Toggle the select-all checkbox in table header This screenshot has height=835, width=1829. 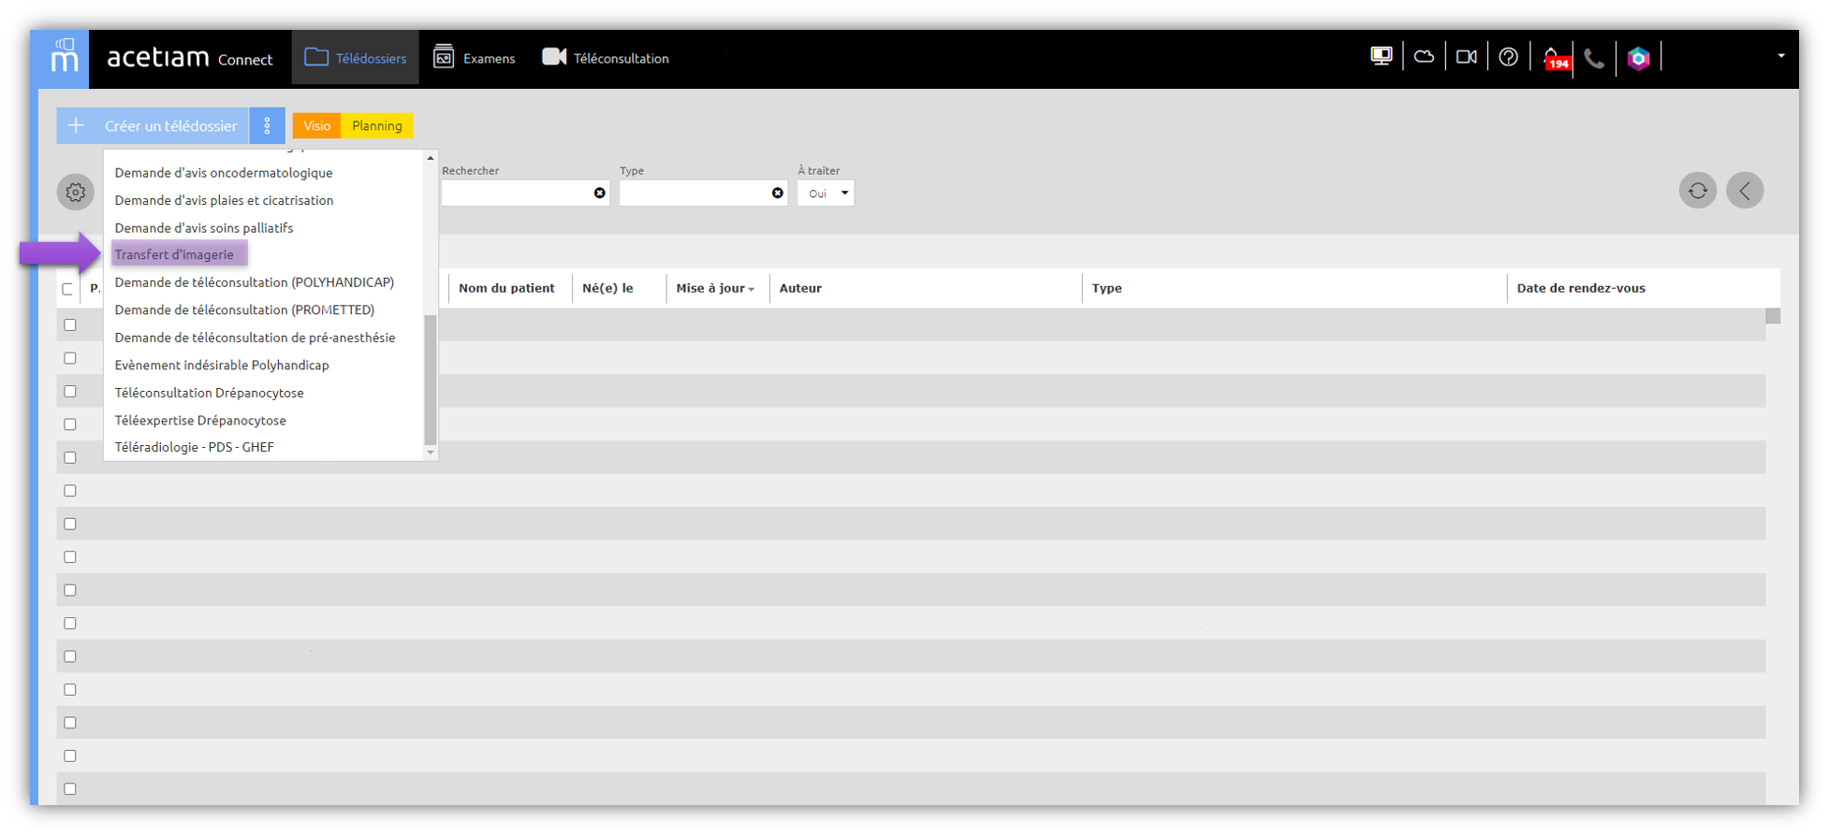[67, 289]
